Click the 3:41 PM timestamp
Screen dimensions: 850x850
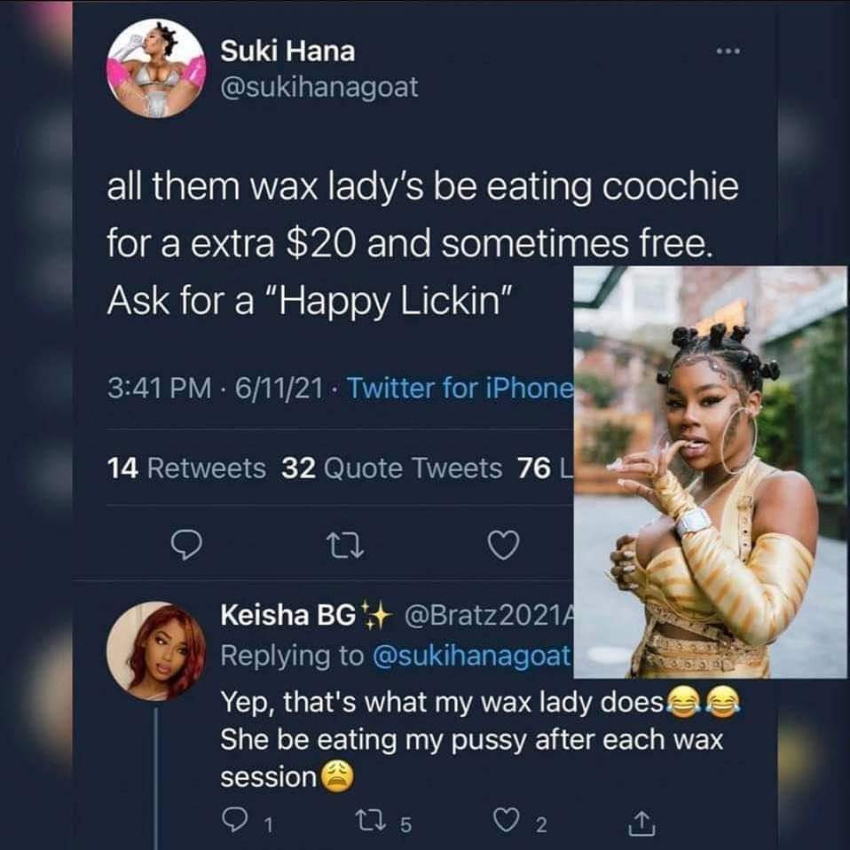154,388
